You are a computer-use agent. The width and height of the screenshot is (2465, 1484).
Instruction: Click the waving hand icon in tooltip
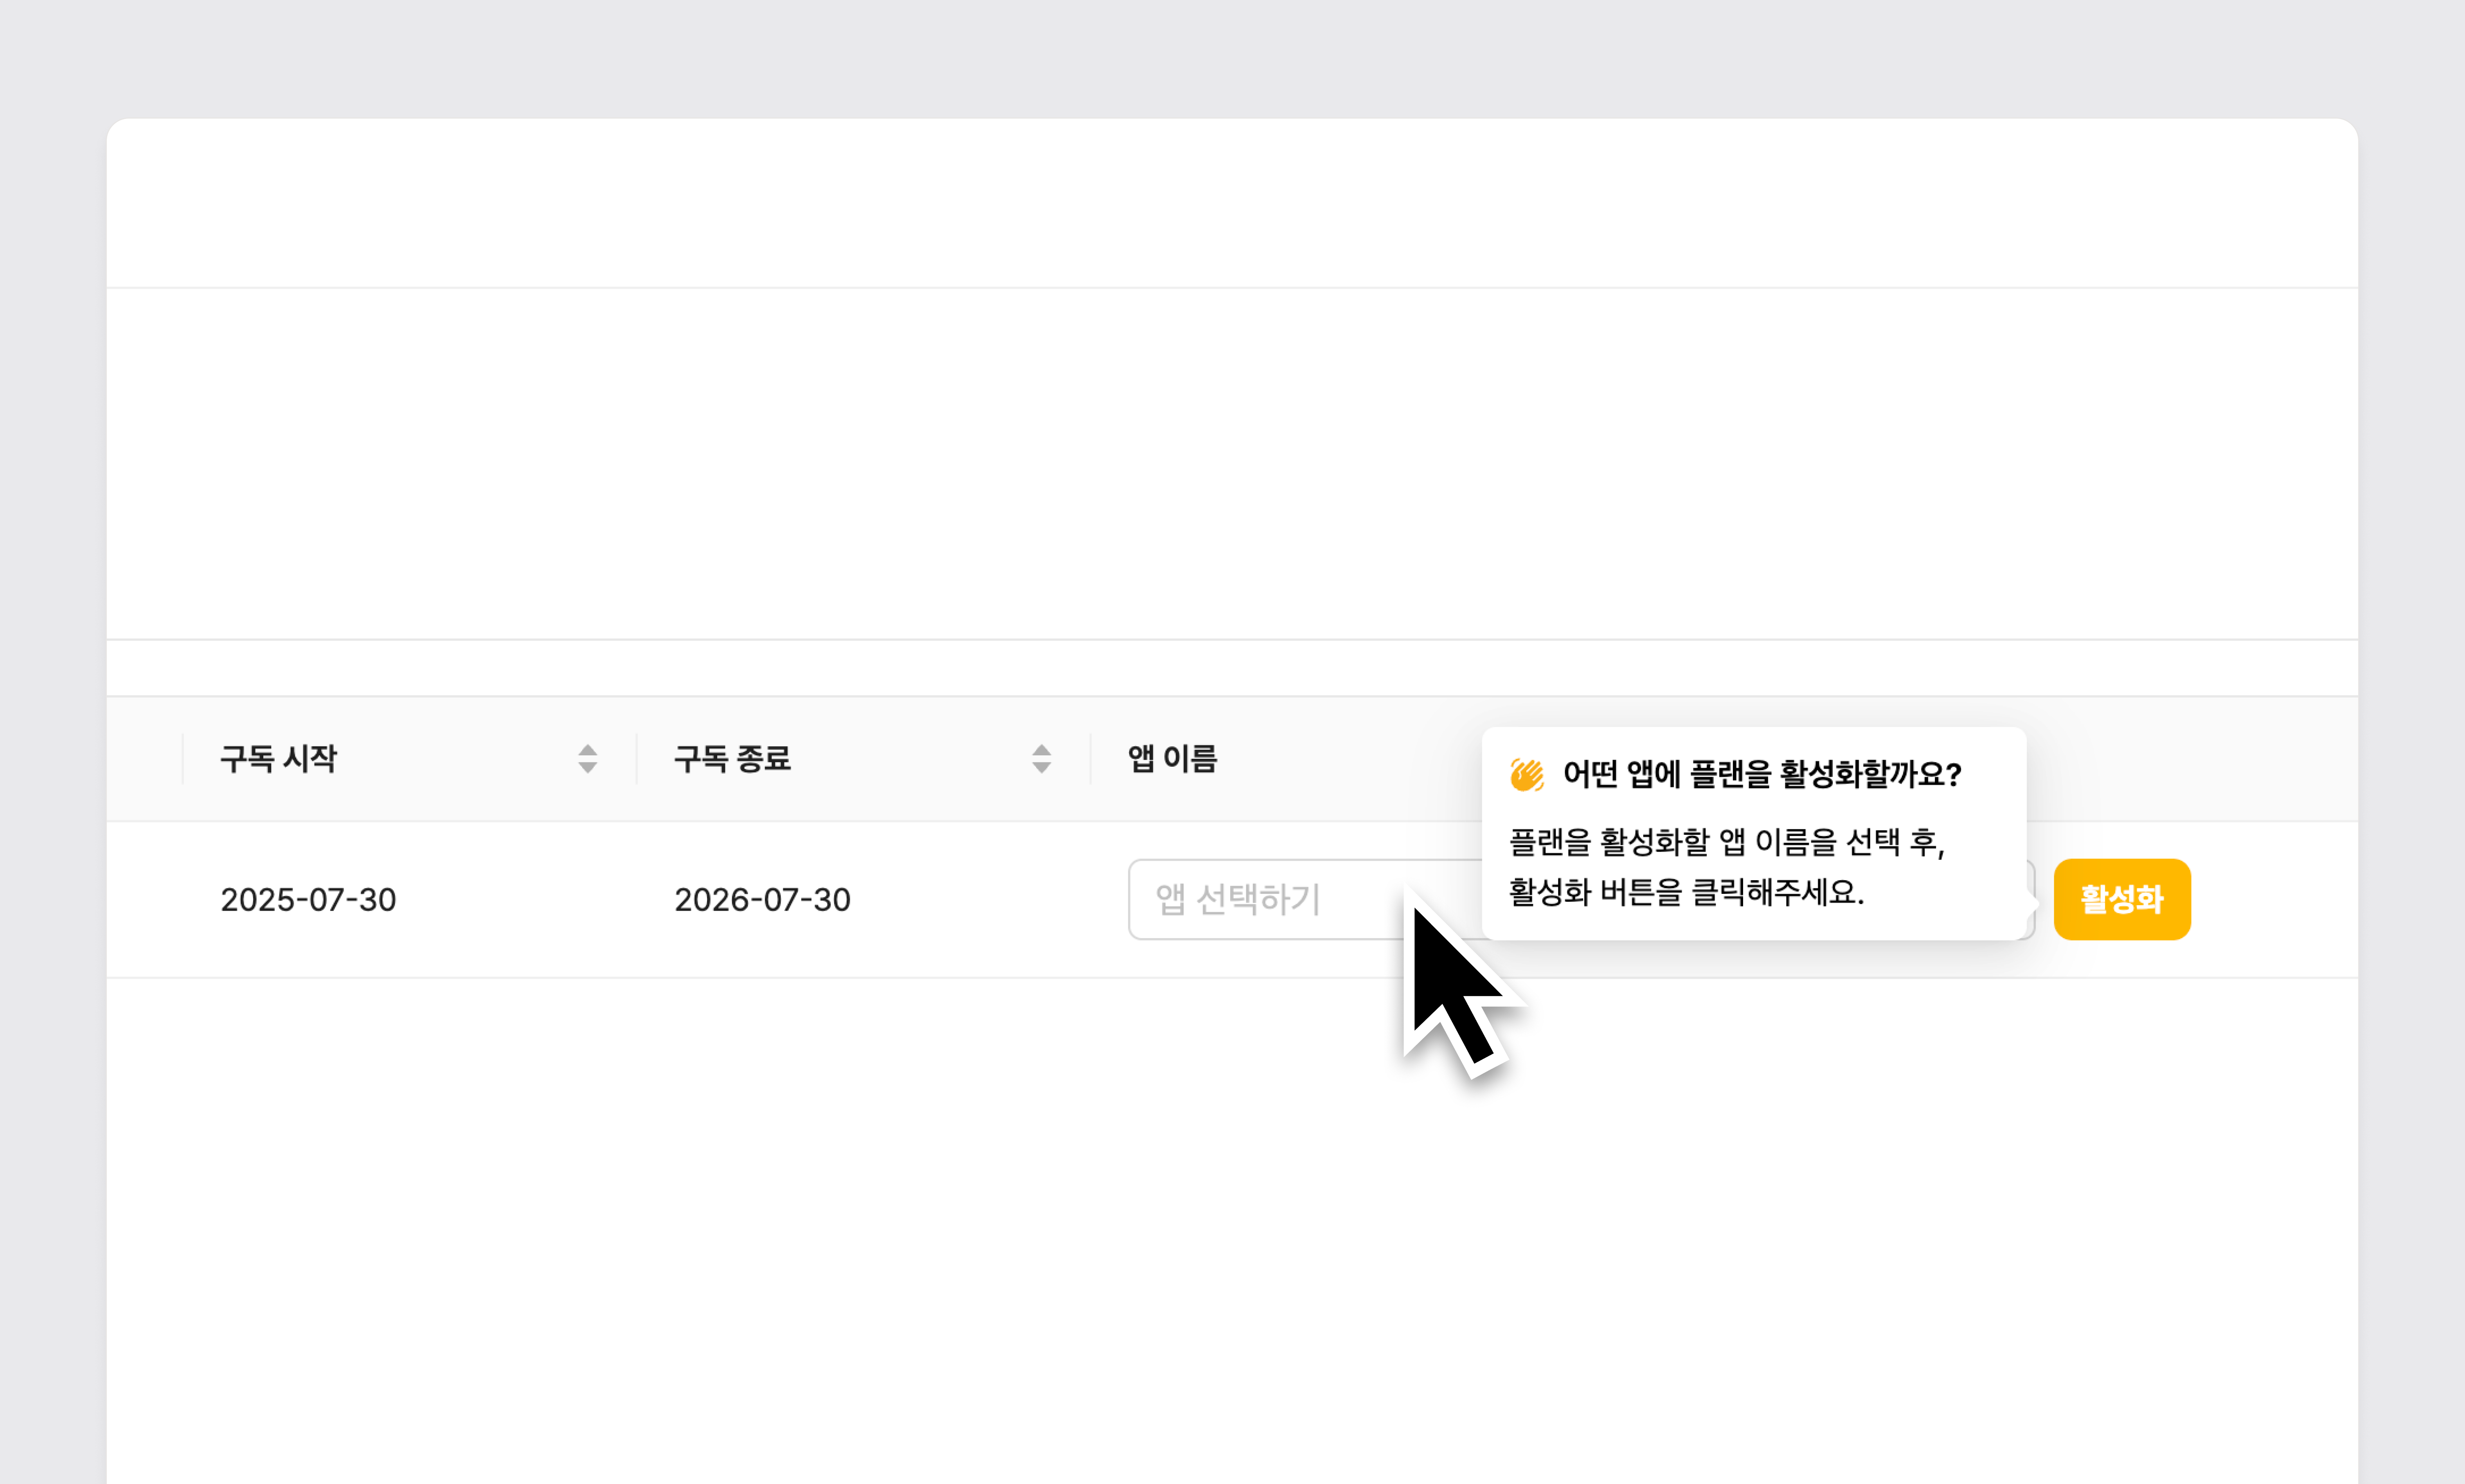[1526, 774]
